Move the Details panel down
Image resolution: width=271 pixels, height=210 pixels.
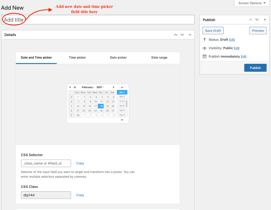coord(182,35)
